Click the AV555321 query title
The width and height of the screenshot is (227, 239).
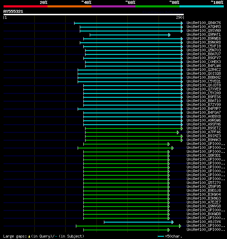click(x=13, y=11)
